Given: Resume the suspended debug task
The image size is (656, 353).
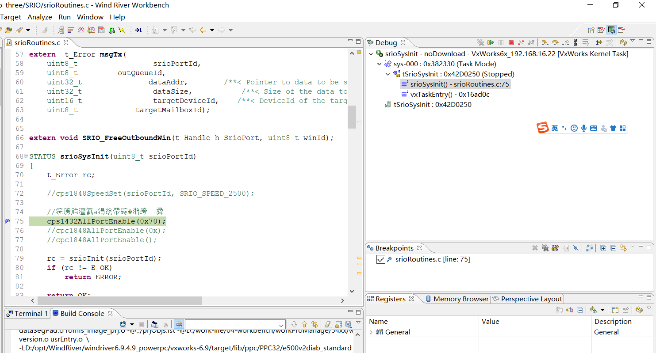Looking at the screenshot, I should (x=491, y=42).
